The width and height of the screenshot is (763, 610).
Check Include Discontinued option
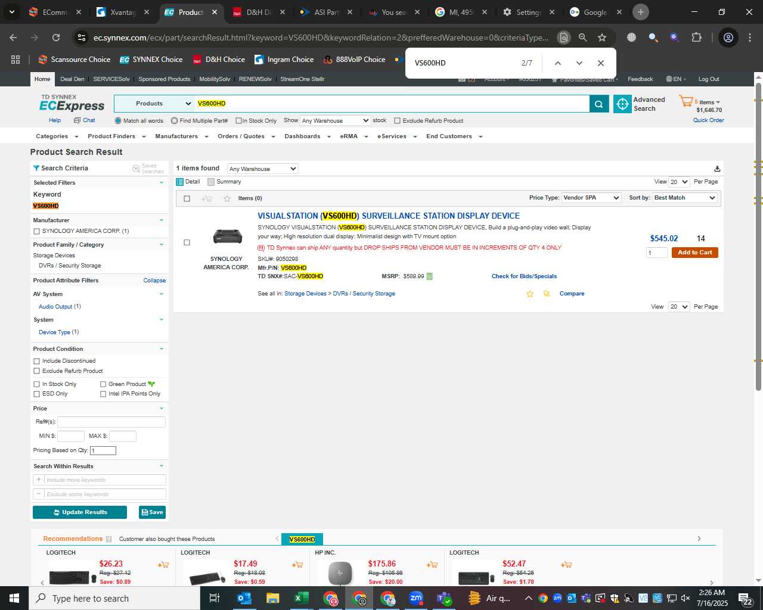click(x=37, y=361)
